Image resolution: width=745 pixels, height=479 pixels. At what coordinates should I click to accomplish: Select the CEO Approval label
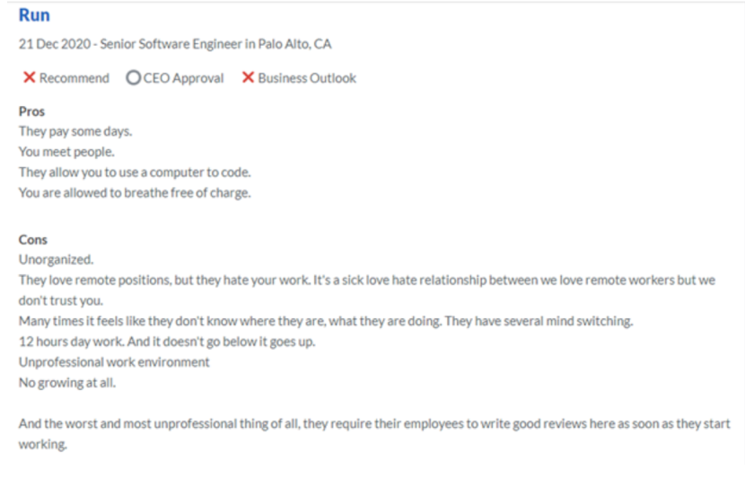click(x=183, y=78)
